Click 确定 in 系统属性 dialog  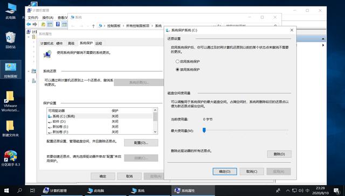(103, 176)
